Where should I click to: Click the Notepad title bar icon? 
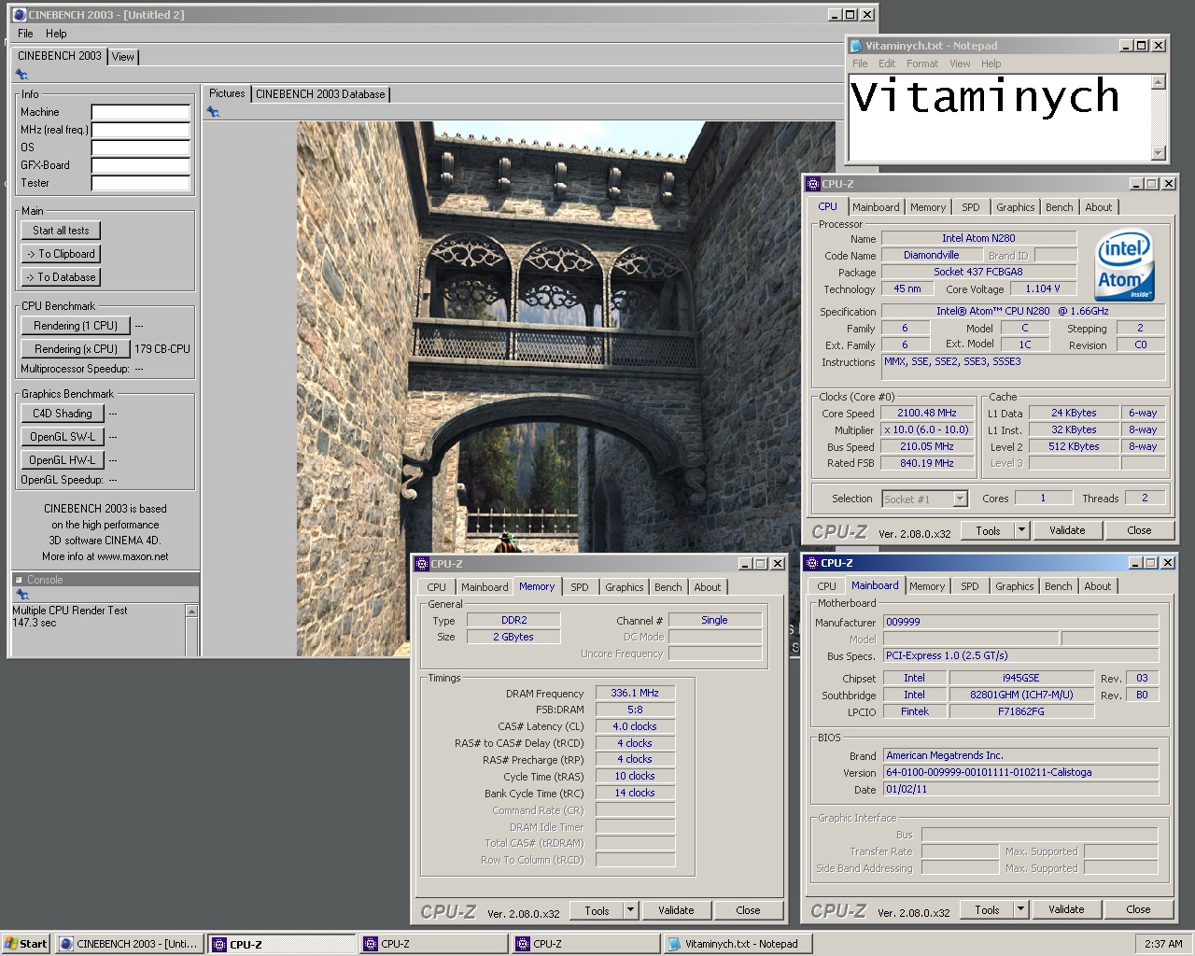tap(856, 45)
